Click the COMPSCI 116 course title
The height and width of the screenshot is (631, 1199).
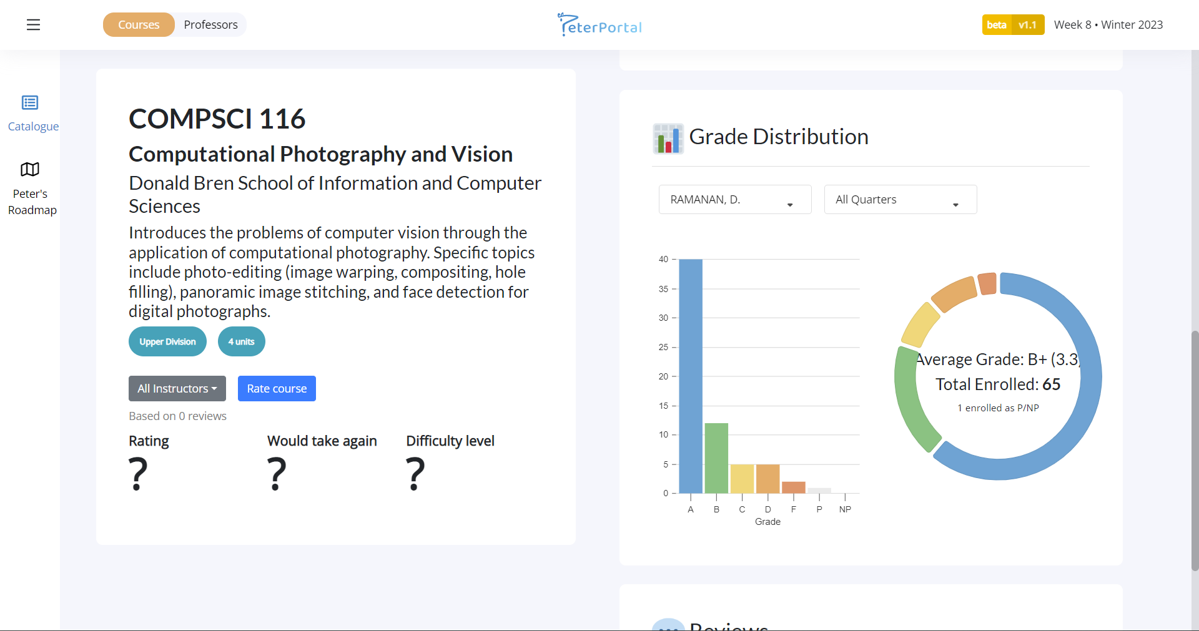click(217, 118)
